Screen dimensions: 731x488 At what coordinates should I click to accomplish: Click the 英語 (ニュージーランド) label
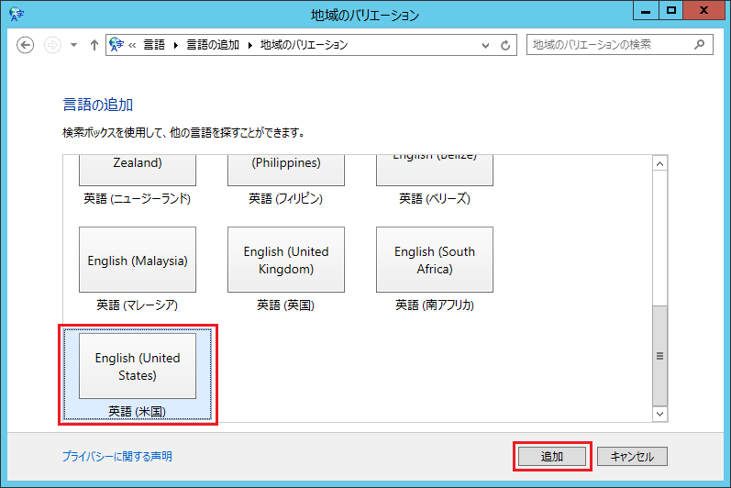click(x=137, y=199)
